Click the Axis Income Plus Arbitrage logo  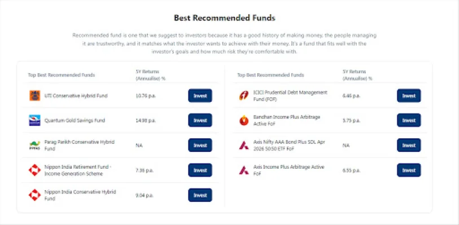click(244, 170)
